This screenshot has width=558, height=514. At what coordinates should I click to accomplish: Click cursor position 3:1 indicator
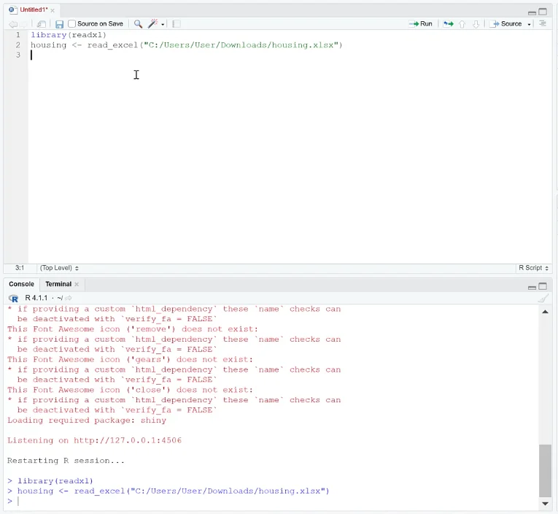click(20, 268)
